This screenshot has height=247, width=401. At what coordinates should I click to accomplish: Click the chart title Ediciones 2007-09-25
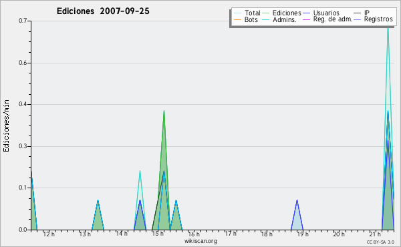103,11
